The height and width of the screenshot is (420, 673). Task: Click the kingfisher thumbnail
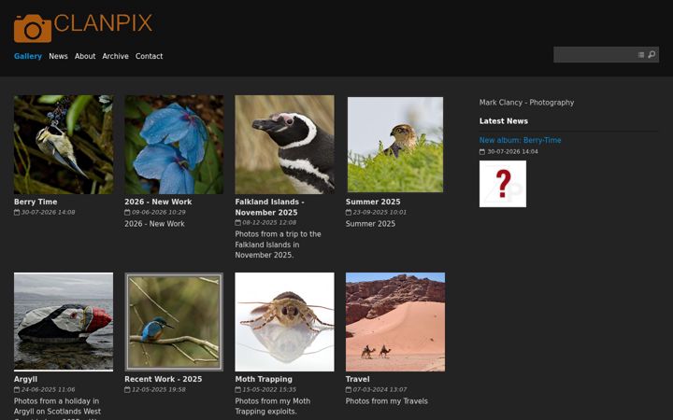[174, 322]
